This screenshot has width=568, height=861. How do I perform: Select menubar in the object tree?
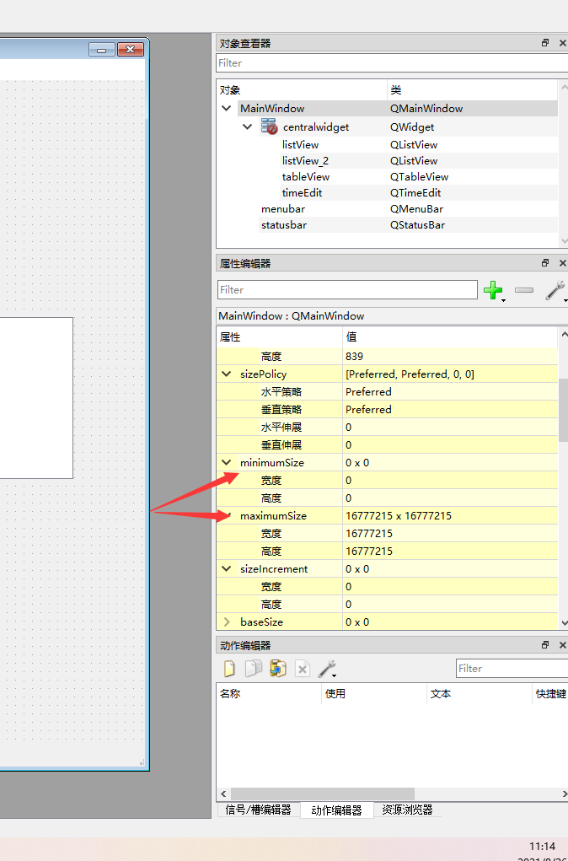point(283,208)
